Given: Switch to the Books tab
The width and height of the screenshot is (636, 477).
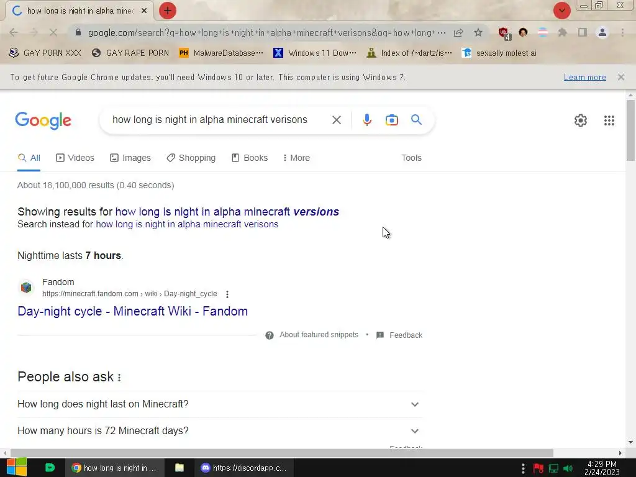Looking at the screenshot, I should coord(250,158).
